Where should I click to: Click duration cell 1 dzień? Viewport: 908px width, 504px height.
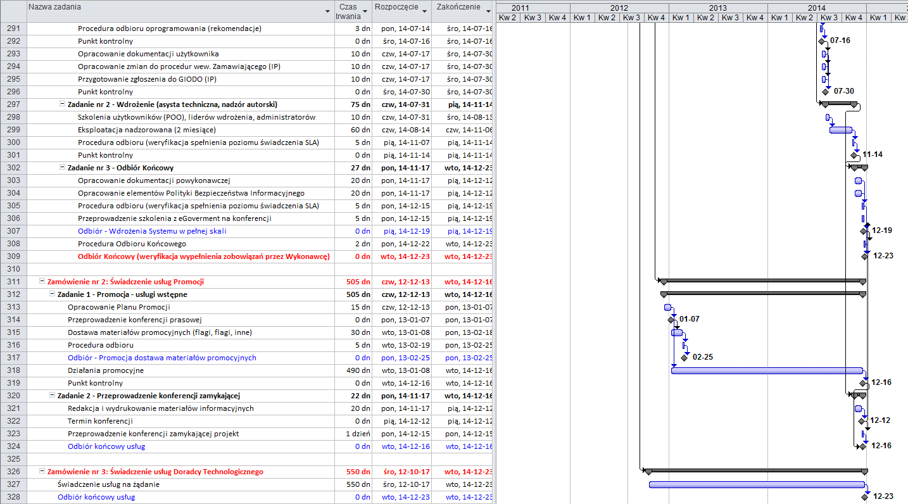point(353,434)
